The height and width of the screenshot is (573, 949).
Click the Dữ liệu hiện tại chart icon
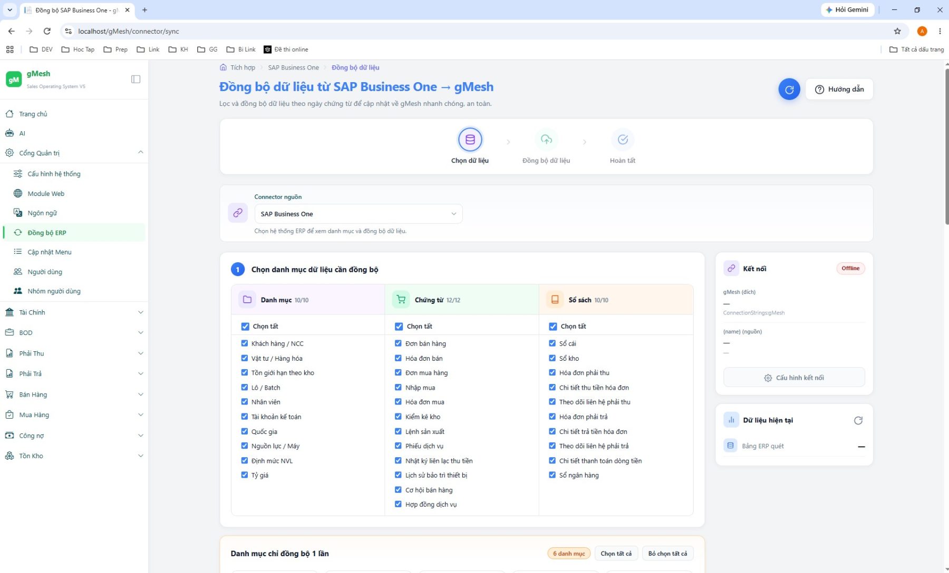731,420
